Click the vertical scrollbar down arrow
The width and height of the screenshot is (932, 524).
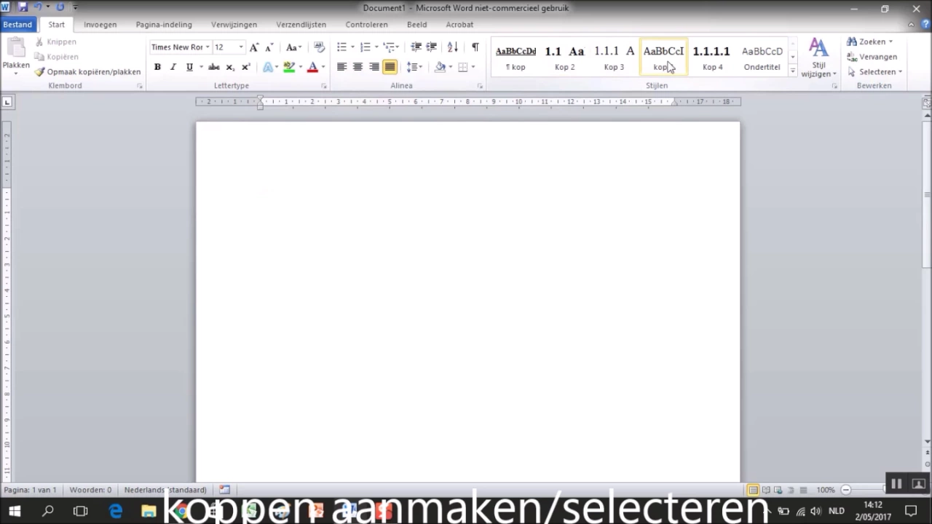pos(927,442)
